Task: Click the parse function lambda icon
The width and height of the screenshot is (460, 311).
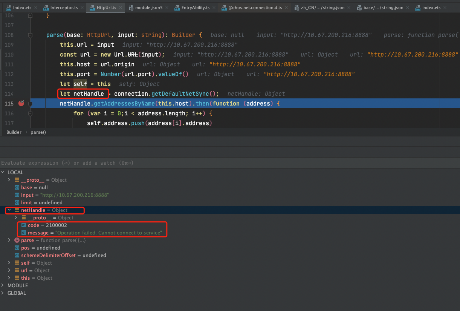Action: point(17,240)
